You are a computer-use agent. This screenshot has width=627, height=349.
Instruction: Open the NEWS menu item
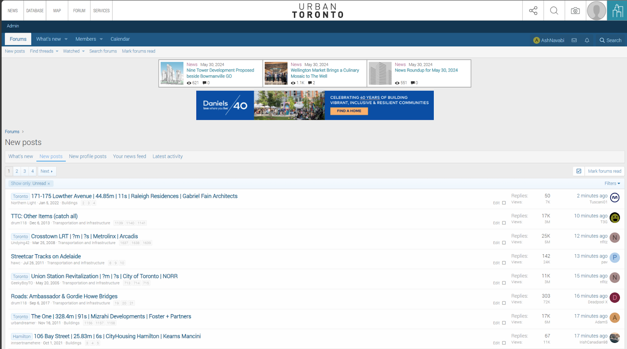coord(13,11)
